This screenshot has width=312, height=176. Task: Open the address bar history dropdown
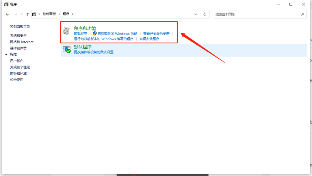[x=196, y=14]
